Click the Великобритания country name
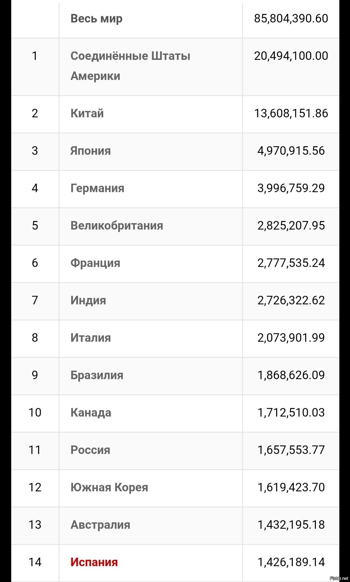This screenshot has width=350, height=582. pyautogui.click(x=117, y=226)
